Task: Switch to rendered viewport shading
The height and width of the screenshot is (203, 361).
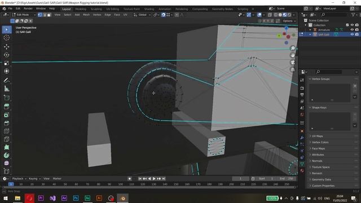Action: [289, 15]
